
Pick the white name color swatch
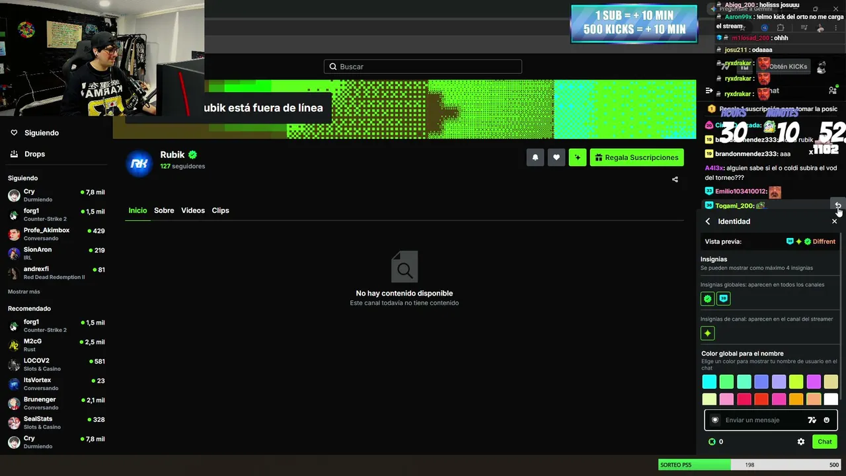pos(831,399)
